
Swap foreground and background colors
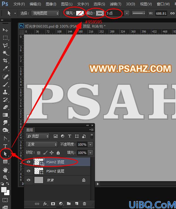(x=8, y=183)
